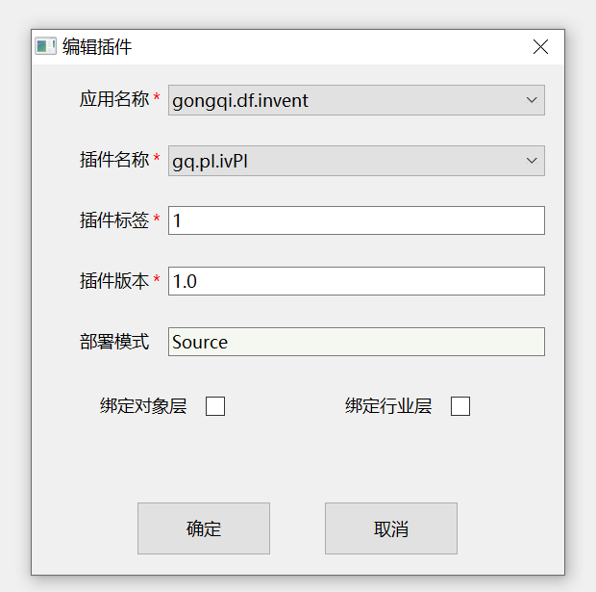Enable the 绑定行业层 checkbox
Viewport: 596px width, 592px height.
tap(460, 406)
